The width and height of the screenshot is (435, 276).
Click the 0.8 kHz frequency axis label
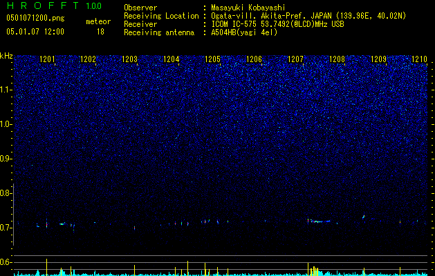coord(6,193)
